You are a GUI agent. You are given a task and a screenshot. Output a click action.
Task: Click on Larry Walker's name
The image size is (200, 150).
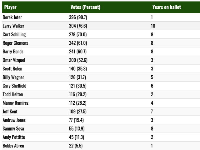(13, 26)
